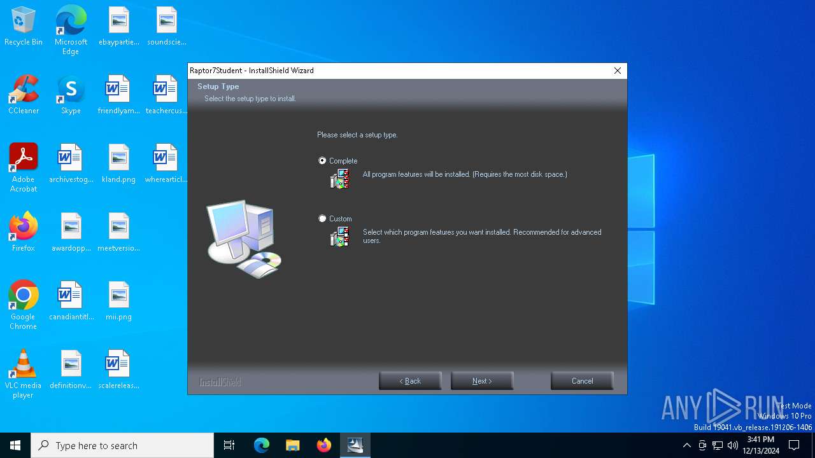Select the teachercus Word document

(166, 95)
